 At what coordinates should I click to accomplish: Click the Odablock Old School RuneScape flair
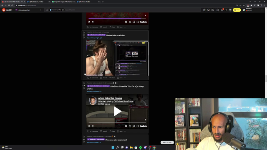pyautogui.click(x=98, y=86)
